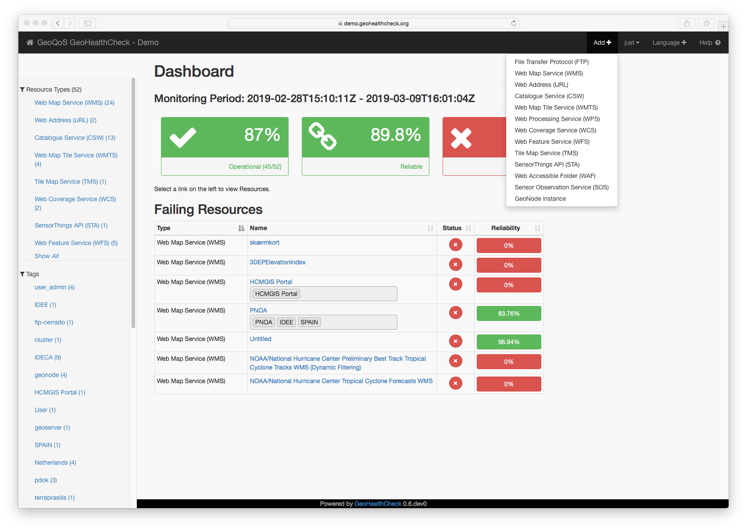Expand the Language dropdown menu

tap(669, 43)
